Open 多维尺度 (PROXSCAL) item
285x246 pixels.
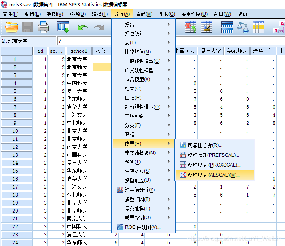[x=215, y=165]
